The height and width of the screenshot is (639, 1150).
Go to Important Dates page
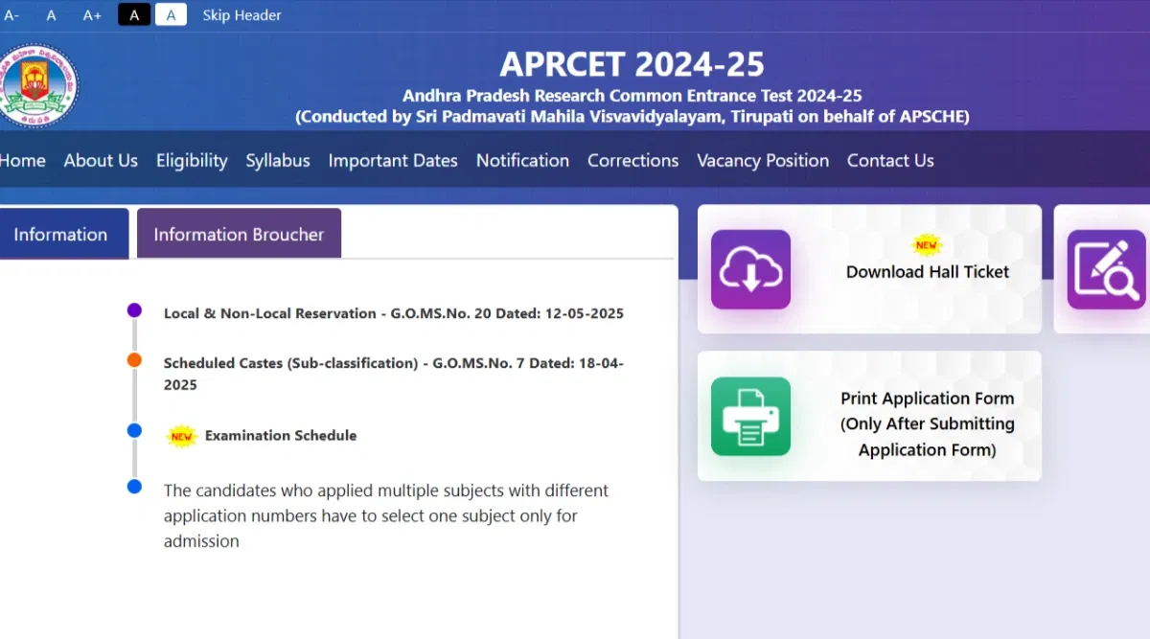pos(393,160)
